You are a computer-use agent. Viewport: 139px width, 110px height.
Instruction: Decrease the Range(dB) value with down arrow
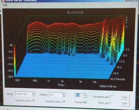[x=85, y=97]
